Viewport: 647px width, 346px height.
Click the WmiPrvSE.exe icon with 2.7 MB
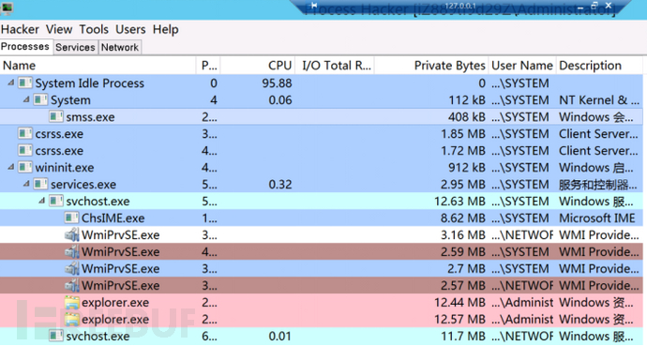pos(72,268)
